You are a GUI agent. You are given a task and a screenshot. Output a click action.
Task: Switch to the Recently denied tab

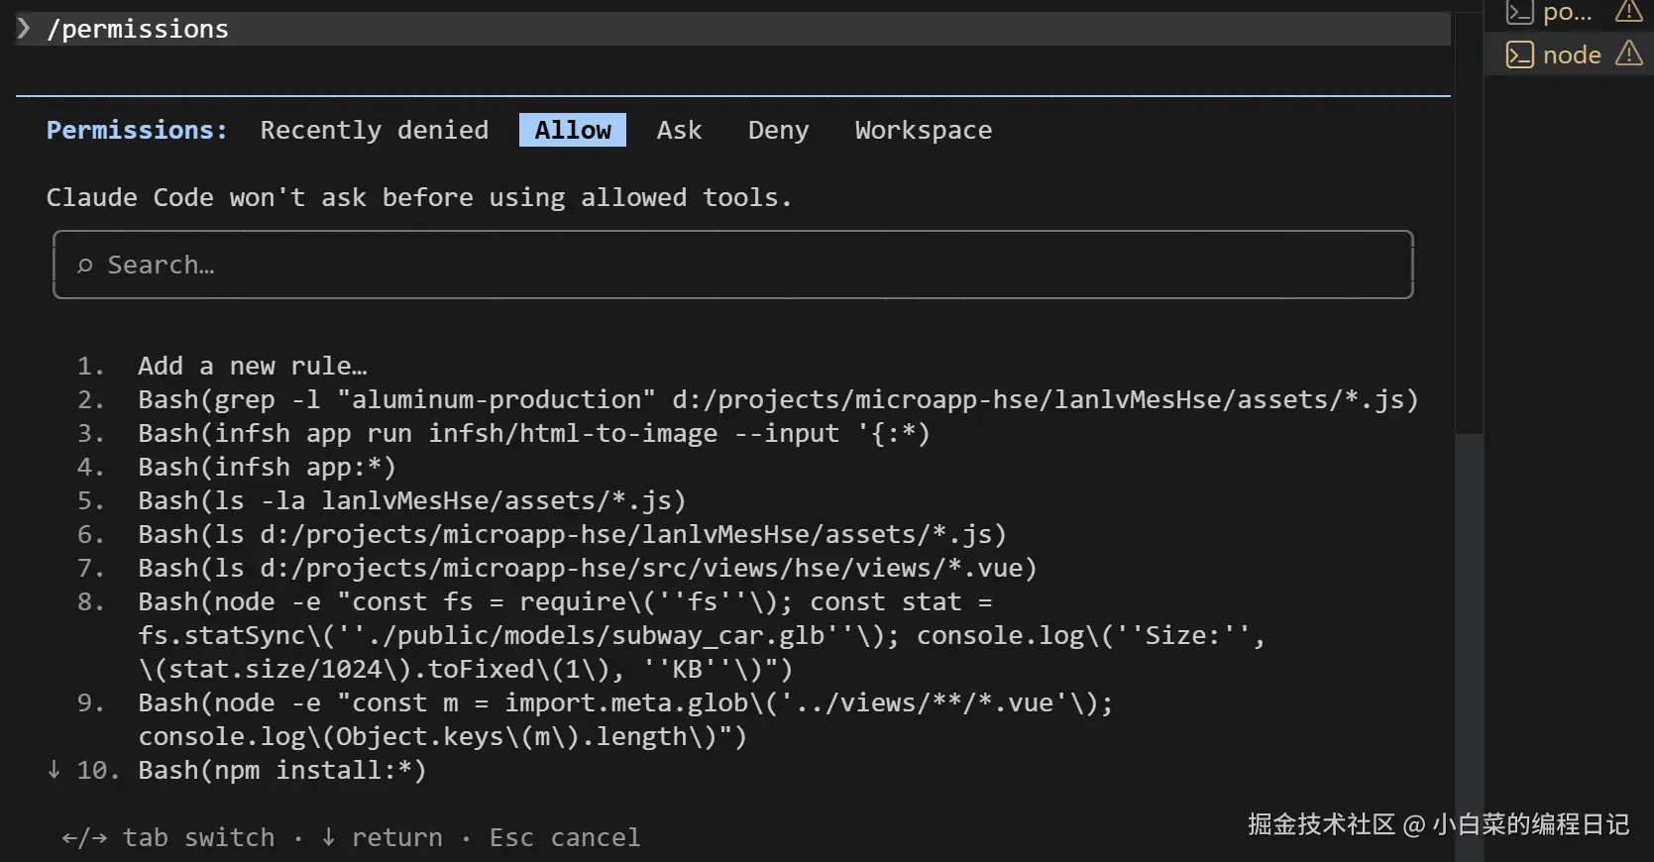pyautogui.click(x=374, y=130)
